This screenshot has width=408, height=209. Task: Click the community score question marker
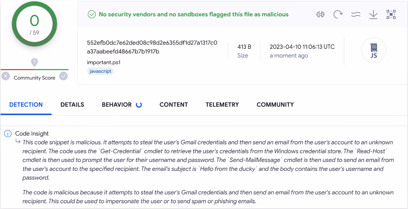point(34,62)
